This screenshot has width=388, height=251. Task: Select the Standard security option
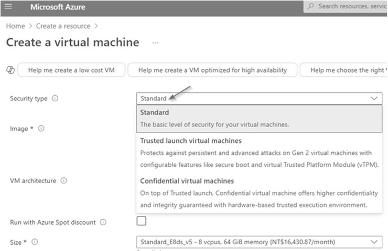tap(259, 119)
